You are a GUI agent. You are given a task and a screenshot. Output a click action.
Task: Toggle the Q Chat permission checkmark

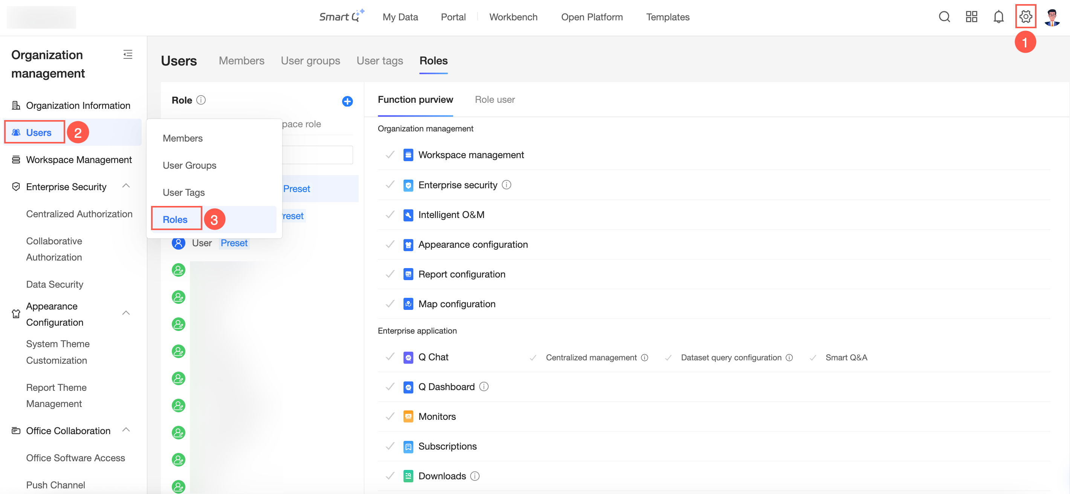point(390,357)
